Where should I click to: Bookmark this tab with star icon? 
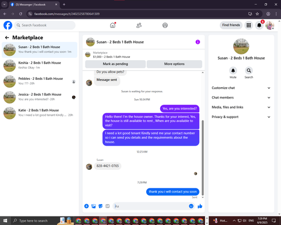(257, 14)
